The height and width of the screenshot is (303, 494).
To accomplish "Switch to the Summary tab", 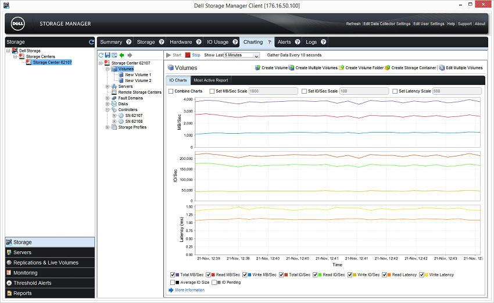I will (x=111, y=42).
